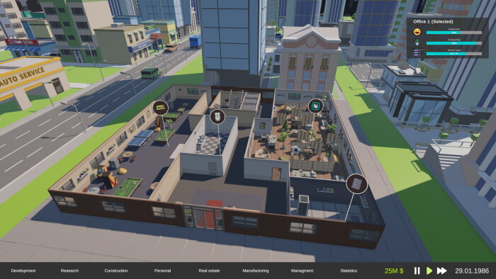Screen dimensions: 496x279
Task: Click the green van on the road
Action: (151, 74)
